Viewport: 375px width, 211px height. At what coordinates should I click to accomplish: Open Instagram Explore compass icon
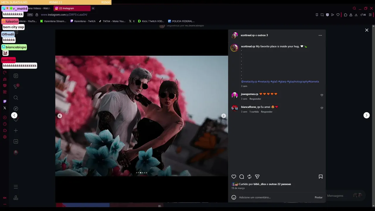(x=16, y=108)
